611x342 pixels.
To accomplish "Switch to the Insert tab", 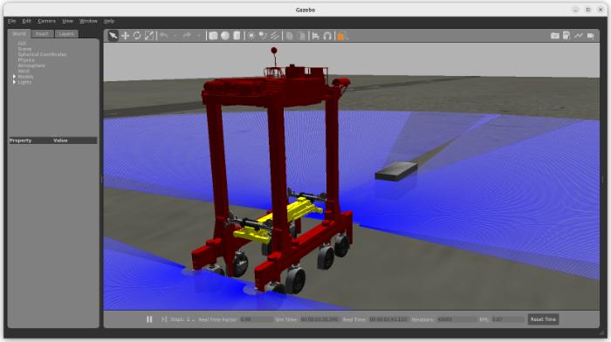I will [42, 34].
